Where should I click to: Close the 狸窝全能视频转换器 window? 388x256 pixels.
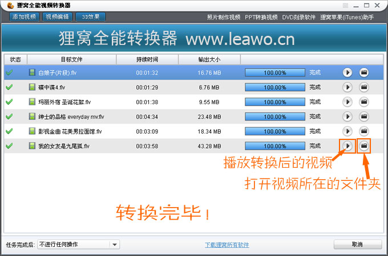[x=377, y=5]
